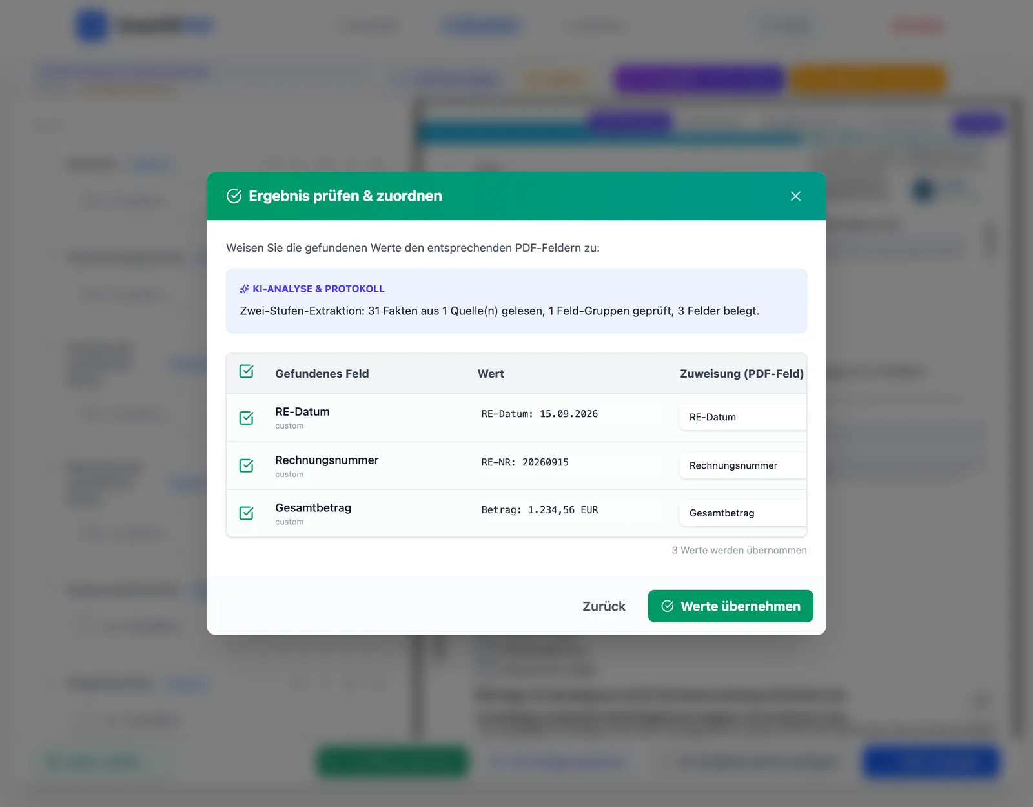The height and width of the screenshot is (807, 1033).
Task: Uncheck the Rechnungsnummer row checkbox
Action: (246, 465)
